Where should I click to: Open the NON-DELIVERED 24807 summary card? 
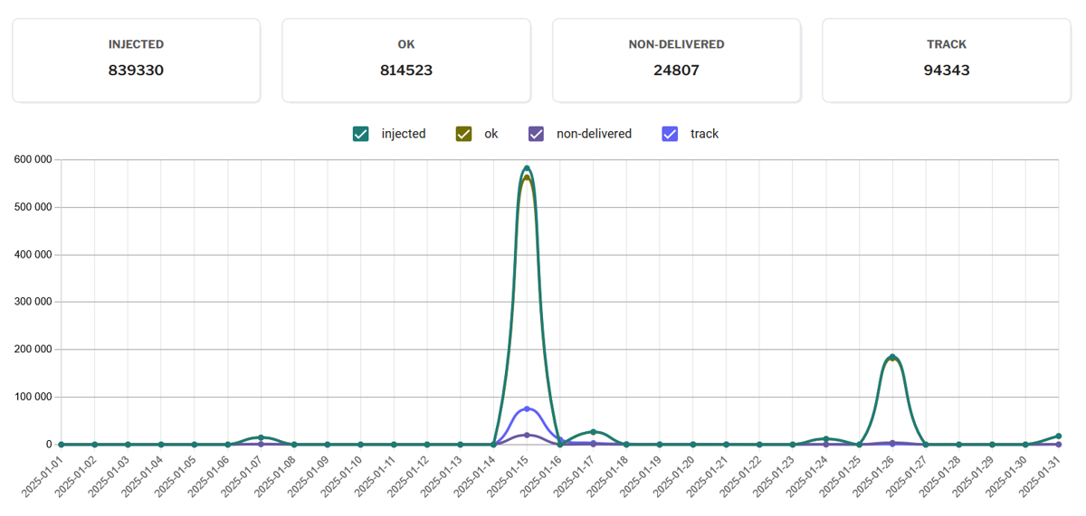point(676,61)
